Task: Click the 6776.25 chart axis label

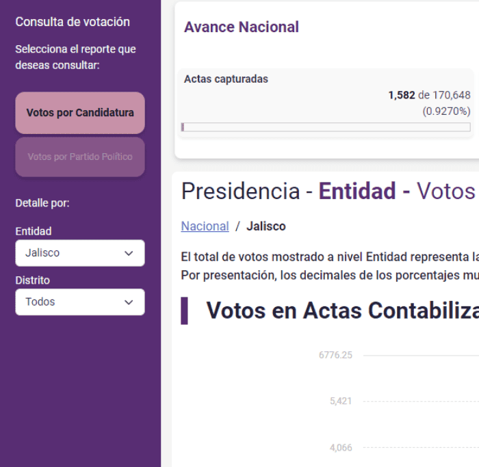Action: pos(335,355)
